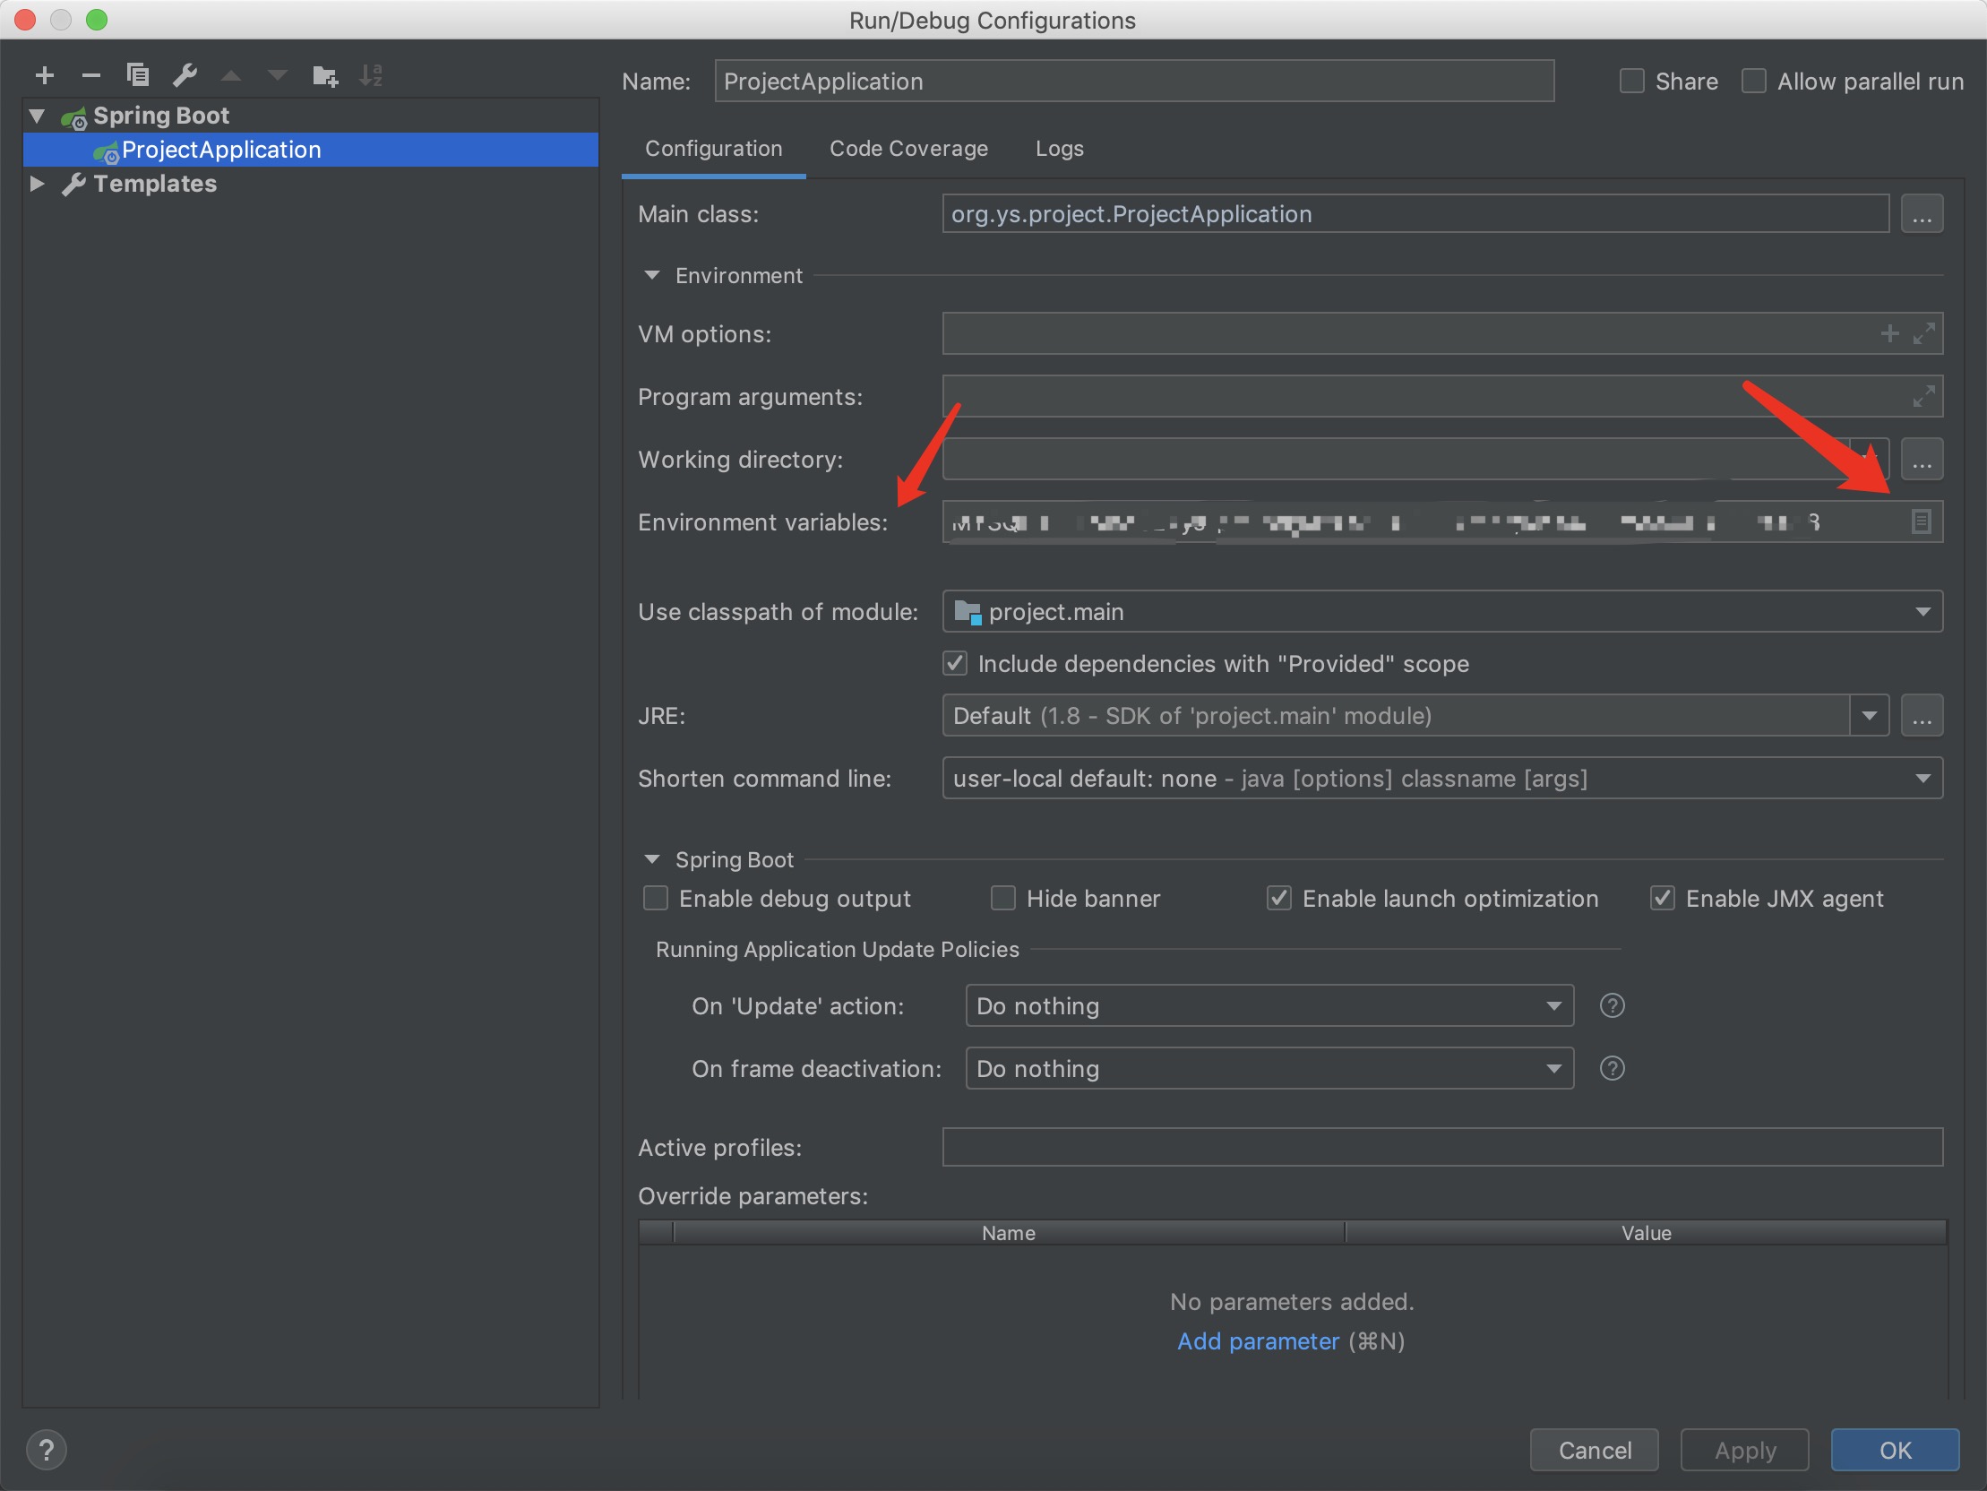
Task: Open help for the 'Update' action policy
Action: pyautogui.click(x=1613, y=1004)
